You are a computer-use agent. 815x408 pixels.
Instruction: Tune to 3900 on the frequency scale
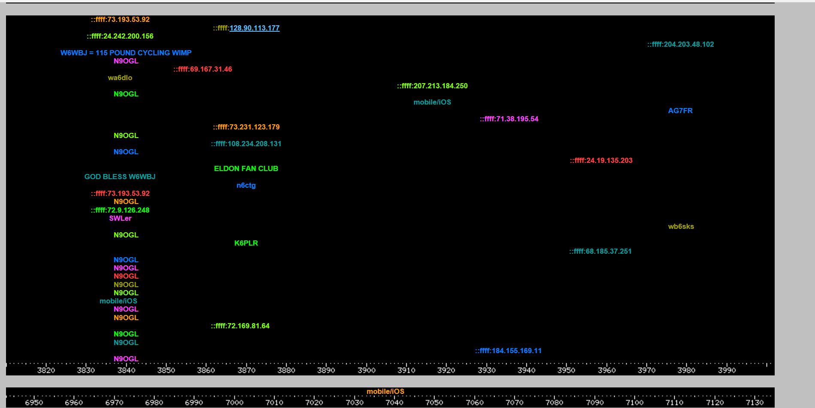coord(366,370)
